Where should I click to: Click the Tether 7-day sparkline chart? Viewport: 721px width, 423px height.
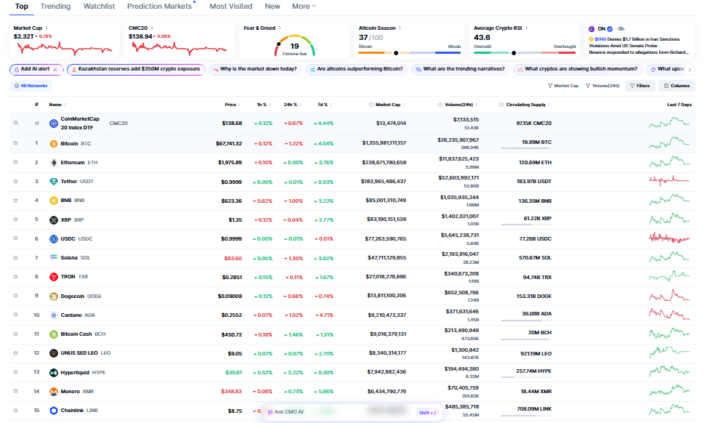click(x=669, y=181)
